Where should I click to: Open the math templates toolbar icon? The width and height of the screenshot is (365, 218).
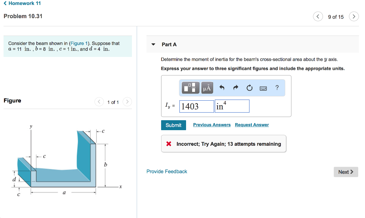[x=190, y=87]
